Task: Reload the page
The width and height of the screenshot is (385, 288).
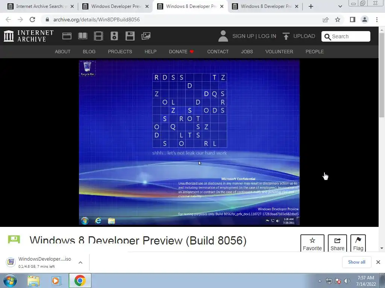Action: tap(32, 19)
